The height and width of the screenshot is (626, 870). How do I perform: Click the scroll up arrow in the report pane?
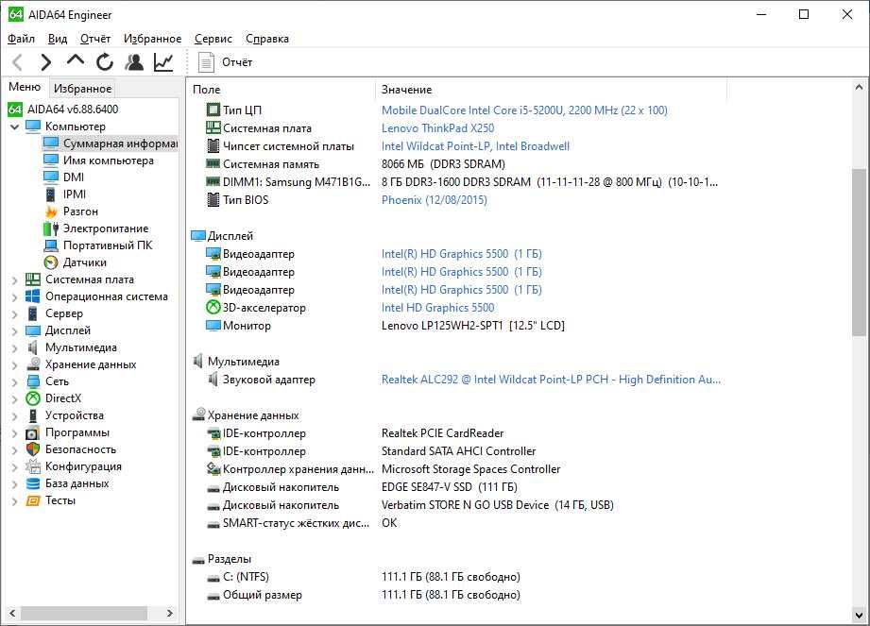[859, 87]
